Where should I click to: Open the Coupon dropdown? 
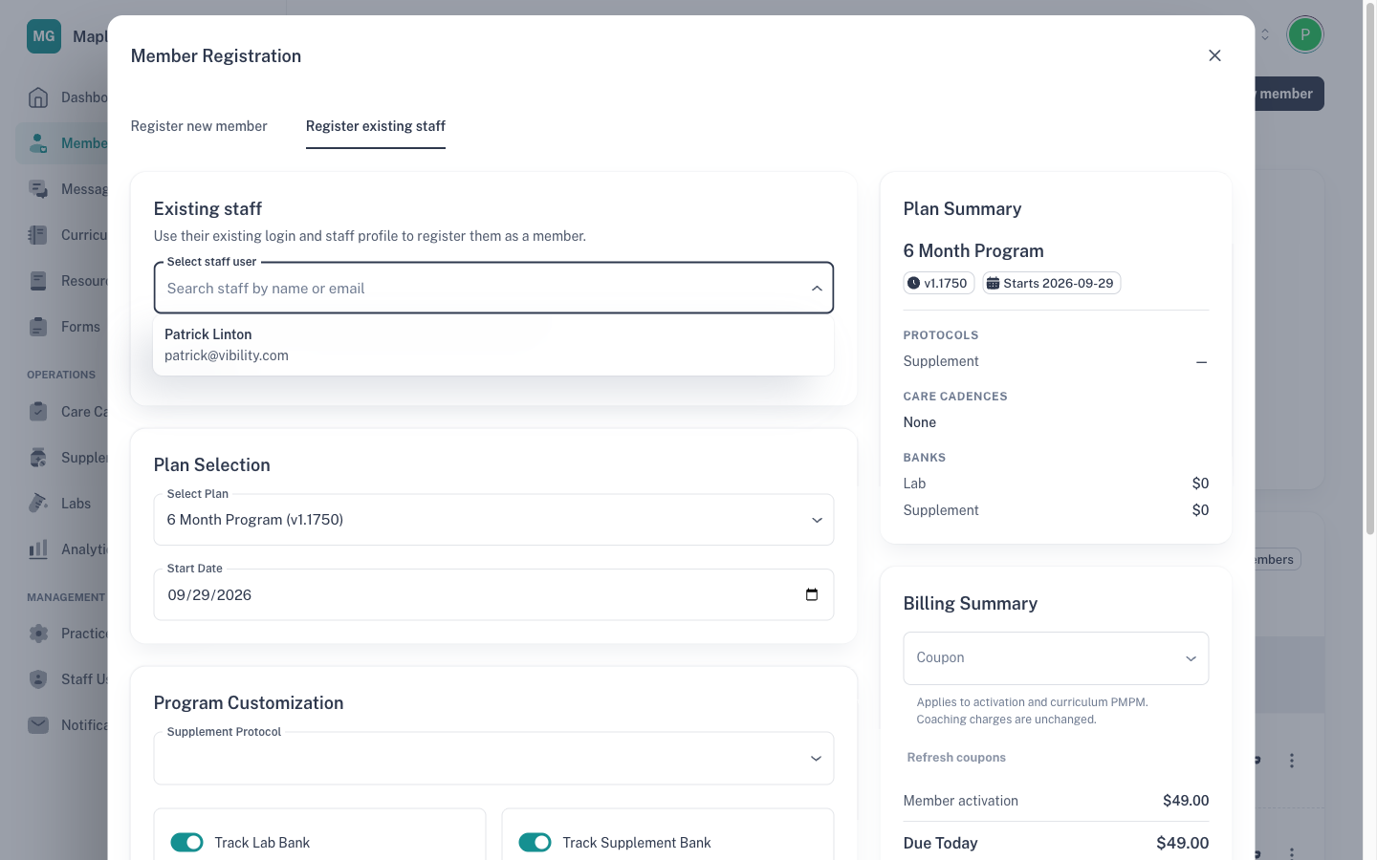tap(1056, 658)
